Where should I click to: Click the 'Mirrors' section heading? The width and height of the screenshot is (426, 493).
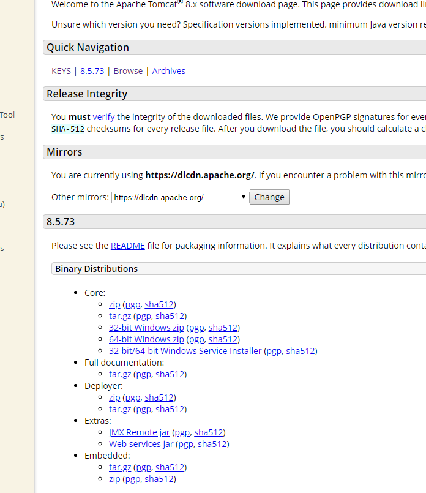pos(64,152)
